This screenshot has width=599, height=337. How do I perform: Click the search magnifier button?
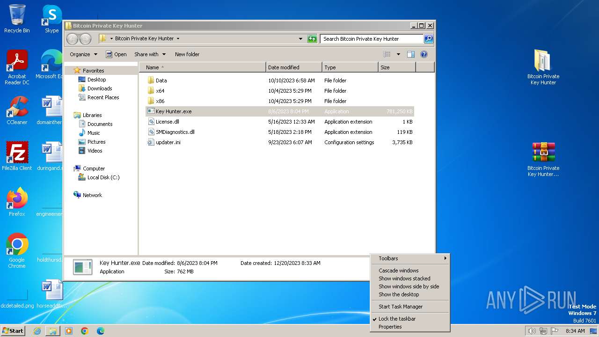coord(428,39)
